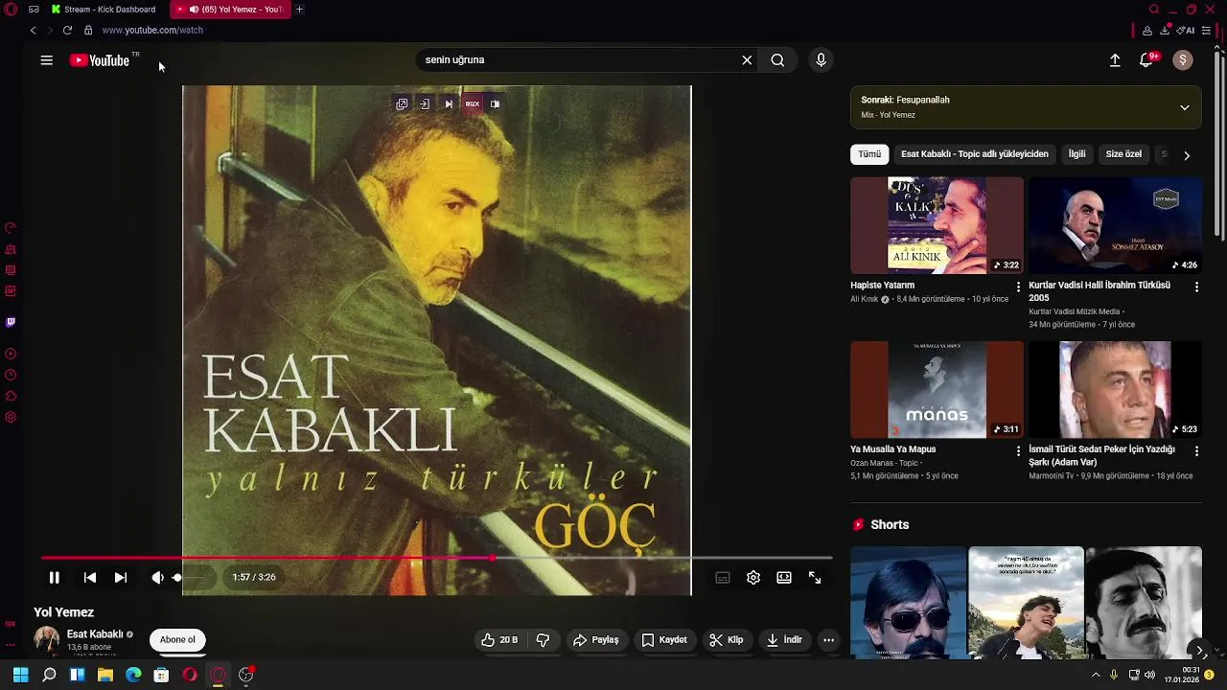Toggle subtitles/captions button
The height and width of the screenshot is (690, 1227).
pyautogui.click(x=723, y=578)
